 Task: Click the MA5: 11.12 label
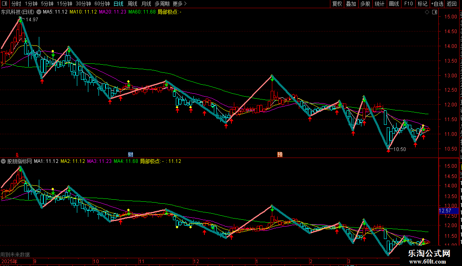[55, 12]
